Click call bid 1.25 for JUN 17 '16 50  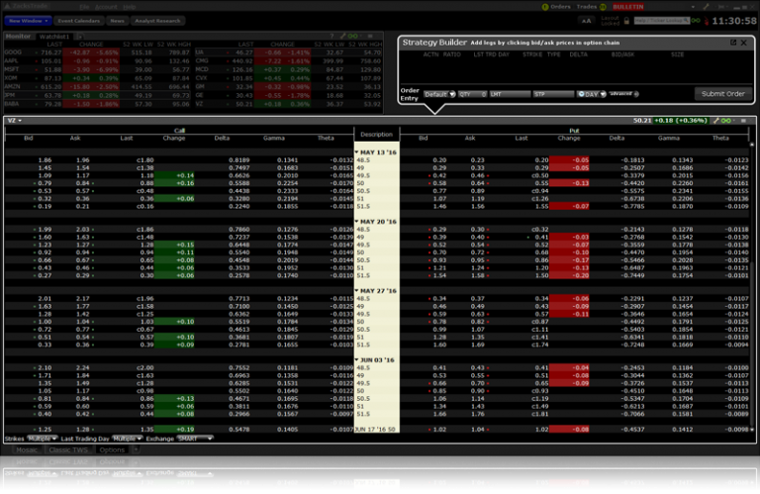[45, 430]
